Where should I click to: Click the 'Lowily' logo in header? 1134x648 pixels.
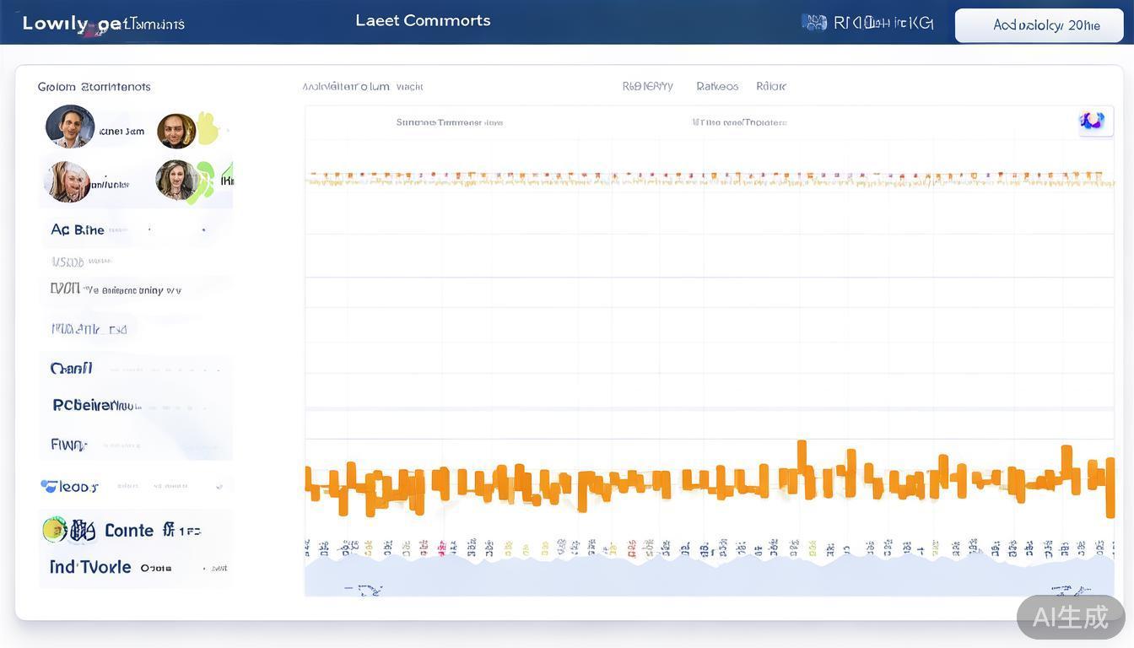pyautogui.click(x=59, y=24)
